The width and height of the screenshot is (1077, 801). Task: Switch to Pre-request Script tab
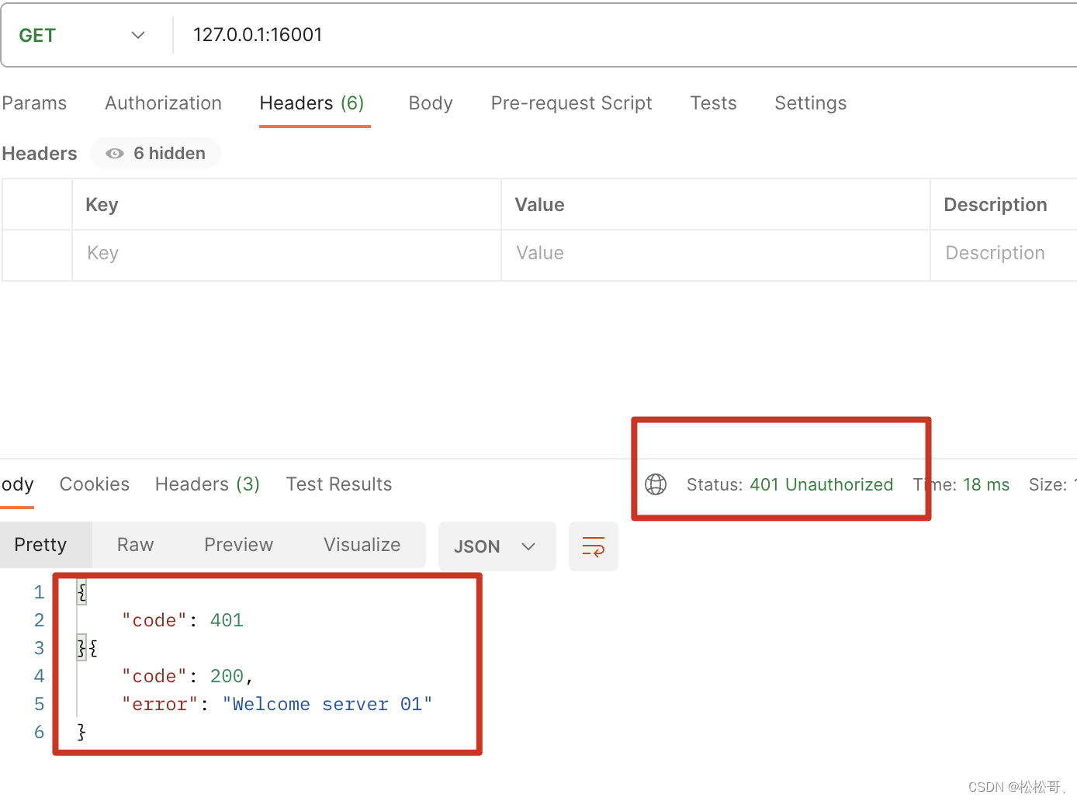(571, 103)
